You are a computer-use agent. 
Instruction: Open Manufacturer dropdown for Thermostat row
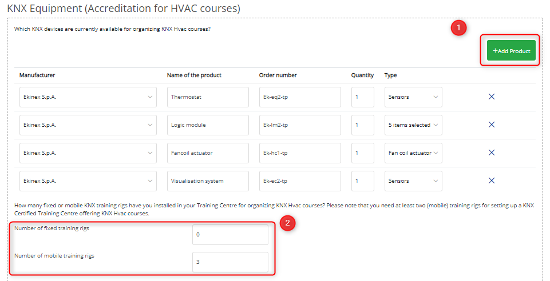click(88, 97)
